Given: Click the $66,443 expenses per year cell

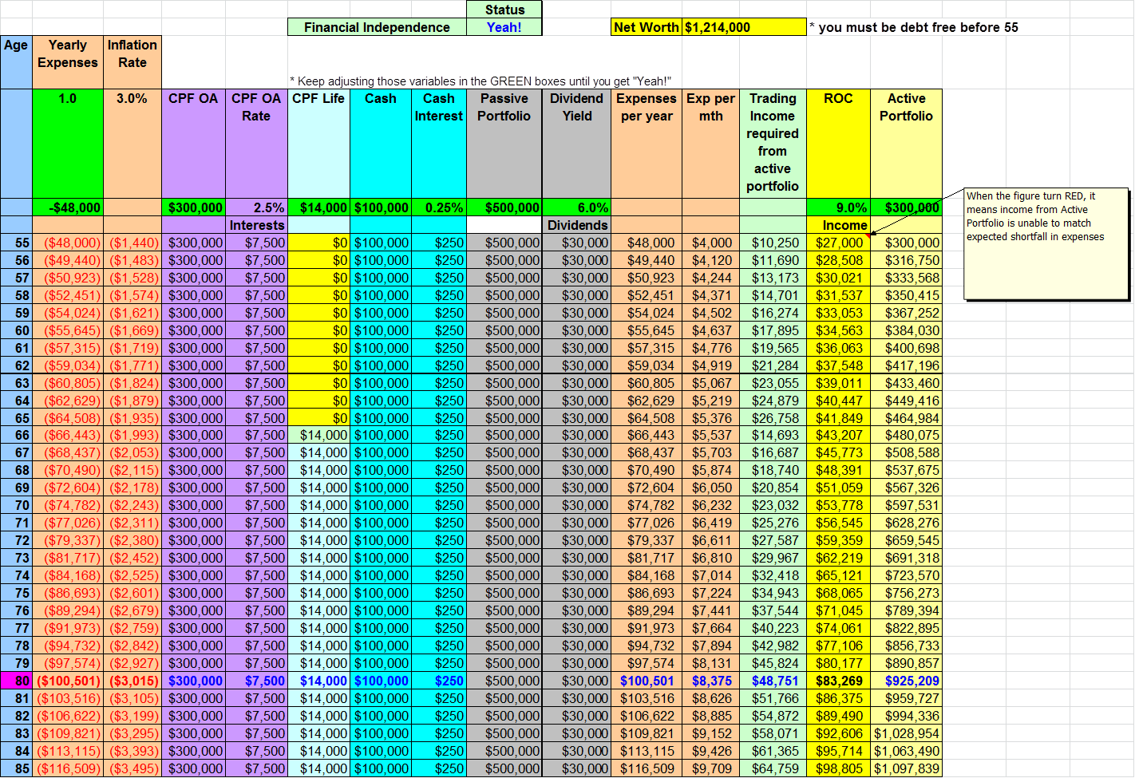Looking at the screenshot, I should click(647, 435).
